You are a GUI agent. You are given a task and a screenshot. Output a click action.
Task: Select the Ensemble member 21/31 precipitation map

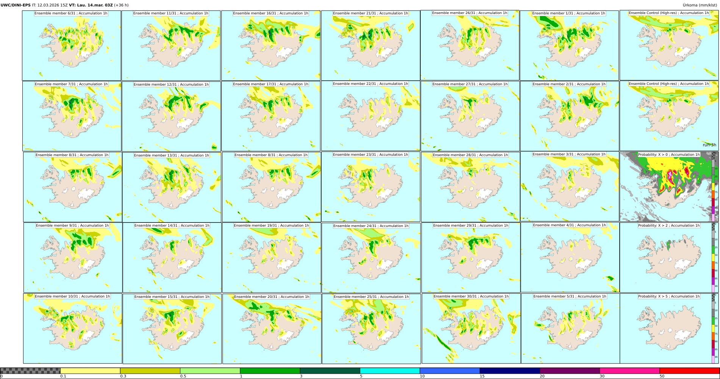pos(371,45)
